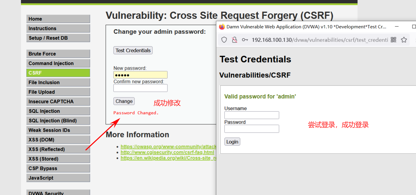
Task: Focus the Username field in Test Credentials window
Action: (x=252, y=115)
